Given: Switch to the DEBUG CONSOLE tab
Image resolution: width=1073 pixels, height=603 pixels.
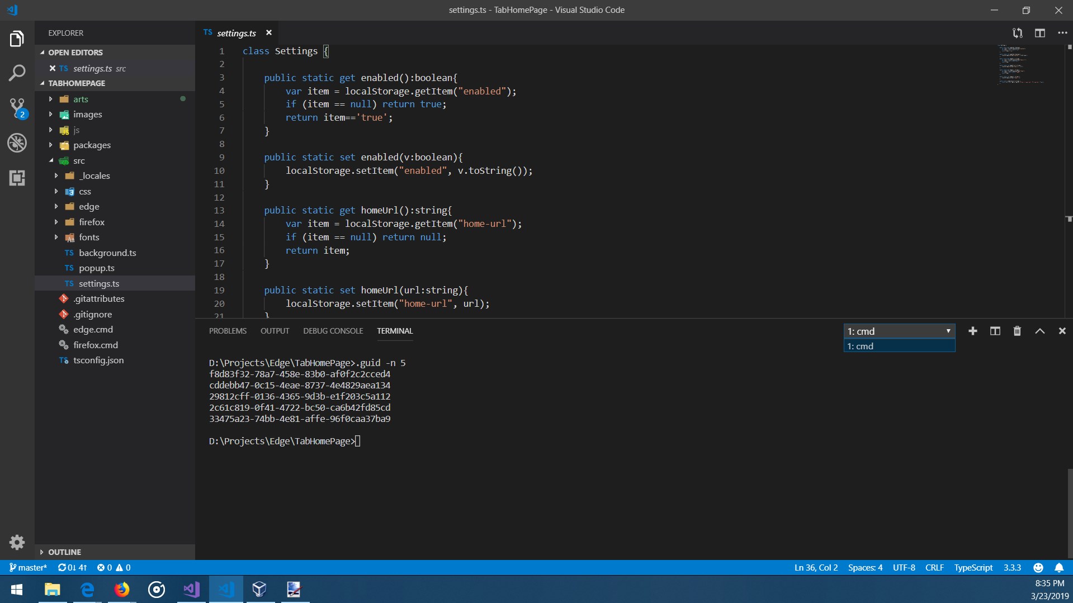Looking at the screenshot, I should 333,331.
